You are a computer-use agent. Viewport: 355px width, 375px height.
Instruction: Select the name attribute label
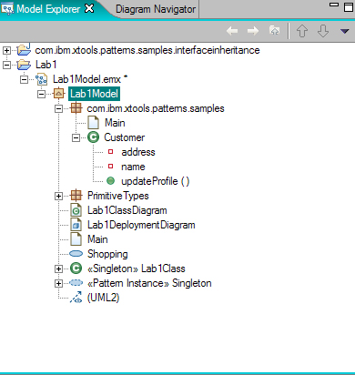pos(133,167)
